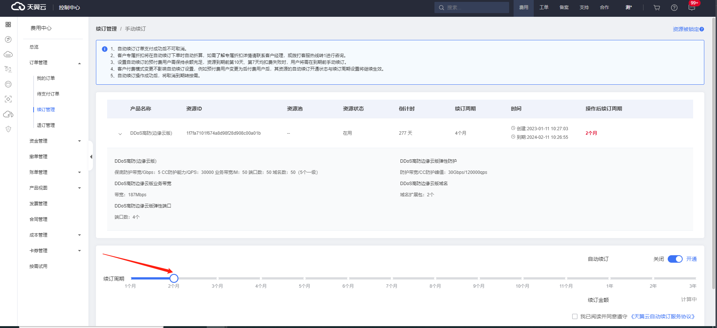Open the shopping cart icon
Screen dimensions: 717x328
click(657, 7)
